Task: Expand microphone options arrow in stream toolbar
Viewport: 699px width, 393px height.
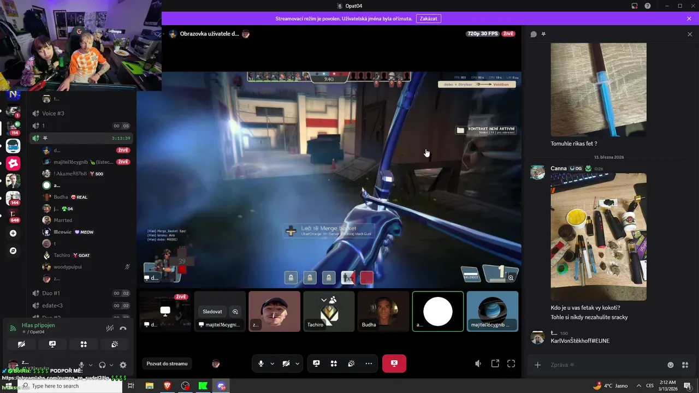Action: [x=272, y=364]
